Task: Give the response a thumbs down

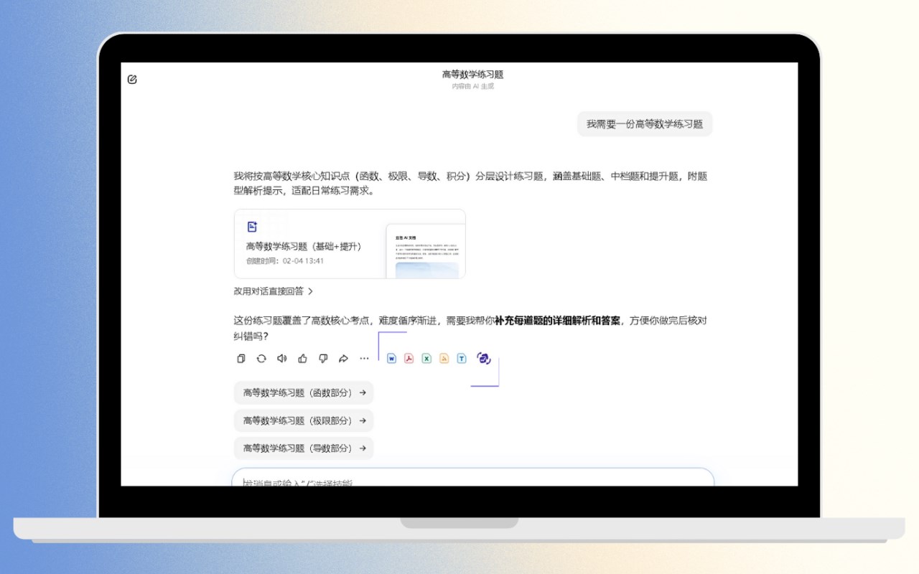Action: (x=323, y=359)
